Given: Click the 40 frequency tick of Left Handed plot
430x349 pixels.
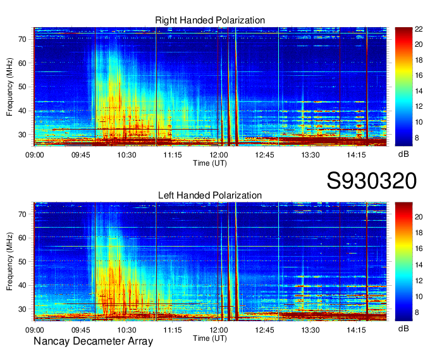Looking at the screenshot, I should pyautogui.click(x=22, y=286).
